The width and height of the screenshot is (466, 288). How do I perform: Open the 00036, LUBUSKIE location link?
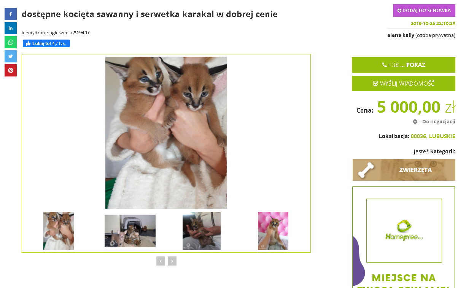point(433,136)
